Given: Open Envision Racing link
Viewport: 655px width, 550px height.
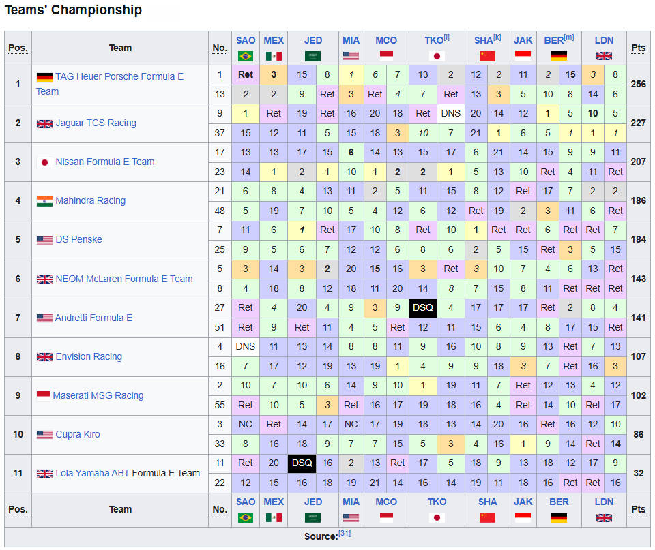Looking at the screenshot, I should [x=89, y=356].
